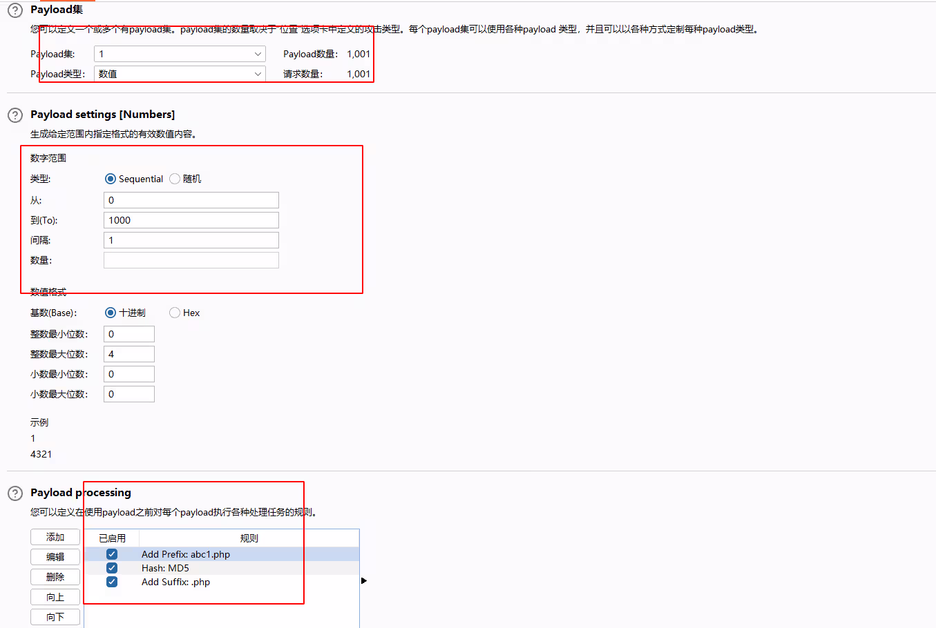
Task: Click 添加 to add a processing rule
Action: (55, 537)
